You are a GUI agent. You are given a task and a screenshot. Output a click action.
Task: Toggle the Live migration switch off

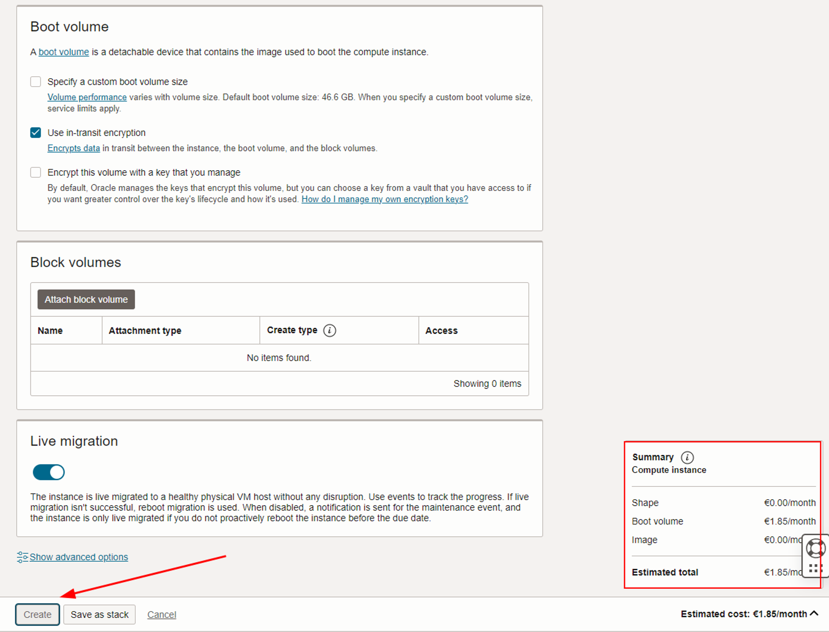[x=50, y=472]
